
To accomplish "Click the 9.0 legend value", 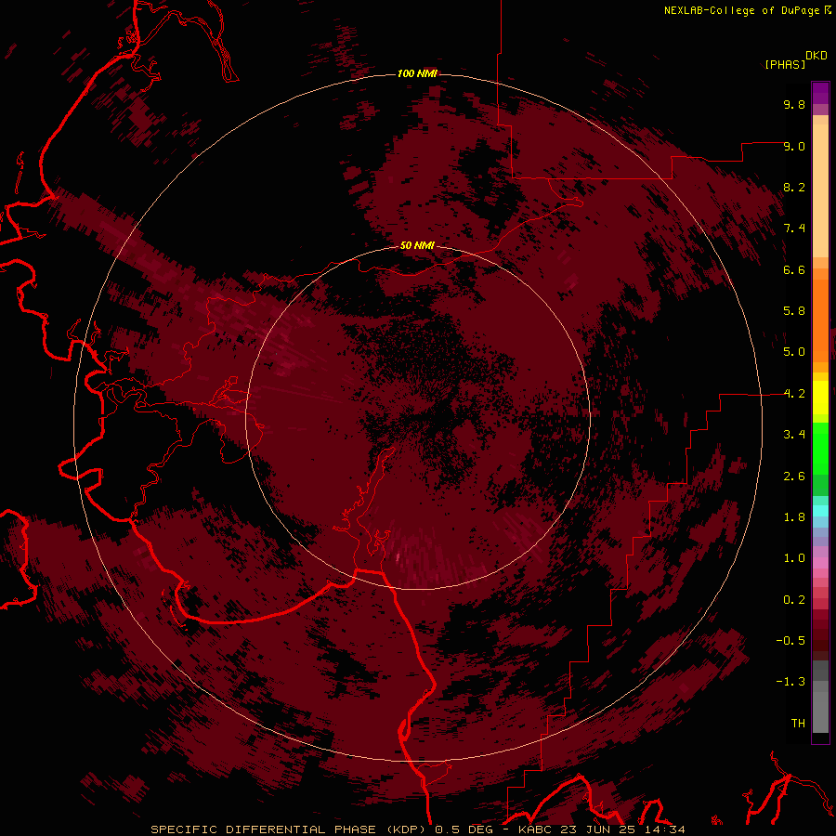I will pos(794,146).
